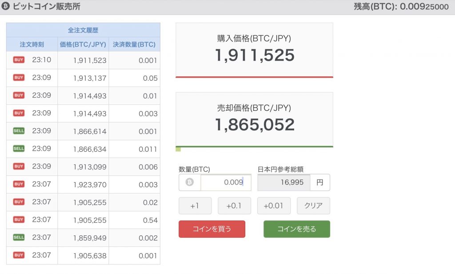The width and height of the screenshot is (455, 274).
Task: Click quantity cell 0.011
Action: click(134, 149)
